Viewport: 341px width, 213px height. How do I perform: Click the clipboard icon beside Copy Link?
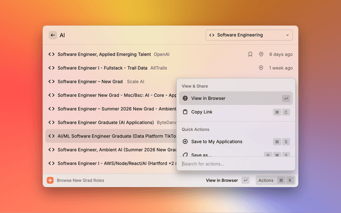[185, 112]
